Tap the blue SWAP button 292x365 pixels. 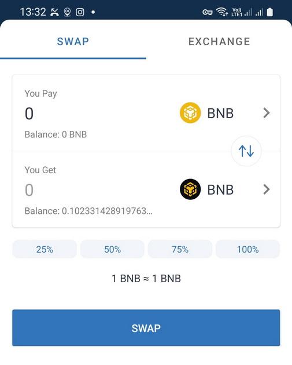tap(146, 328)
